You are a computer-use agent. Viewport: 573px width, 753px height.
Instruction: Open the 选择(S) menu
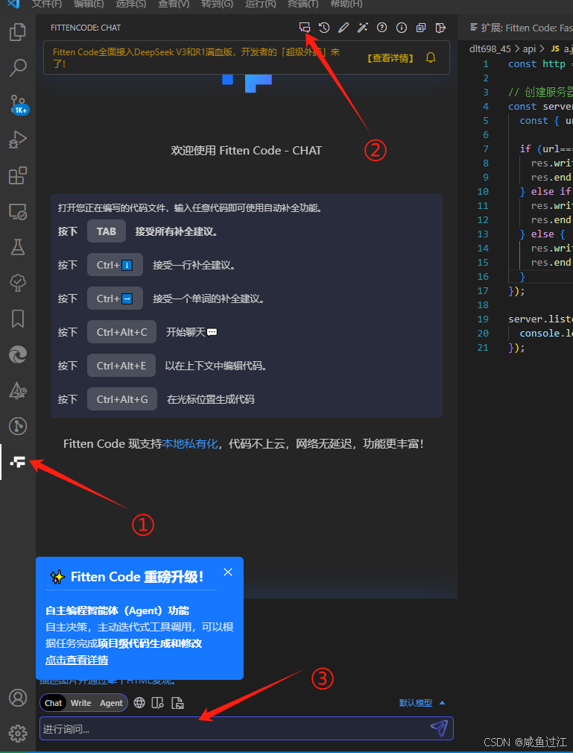tap(131, 4)
